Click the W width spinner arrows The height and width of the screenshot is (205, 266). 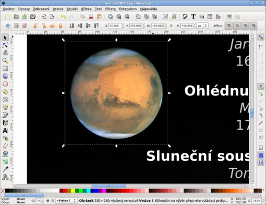[x=165, y=26]
